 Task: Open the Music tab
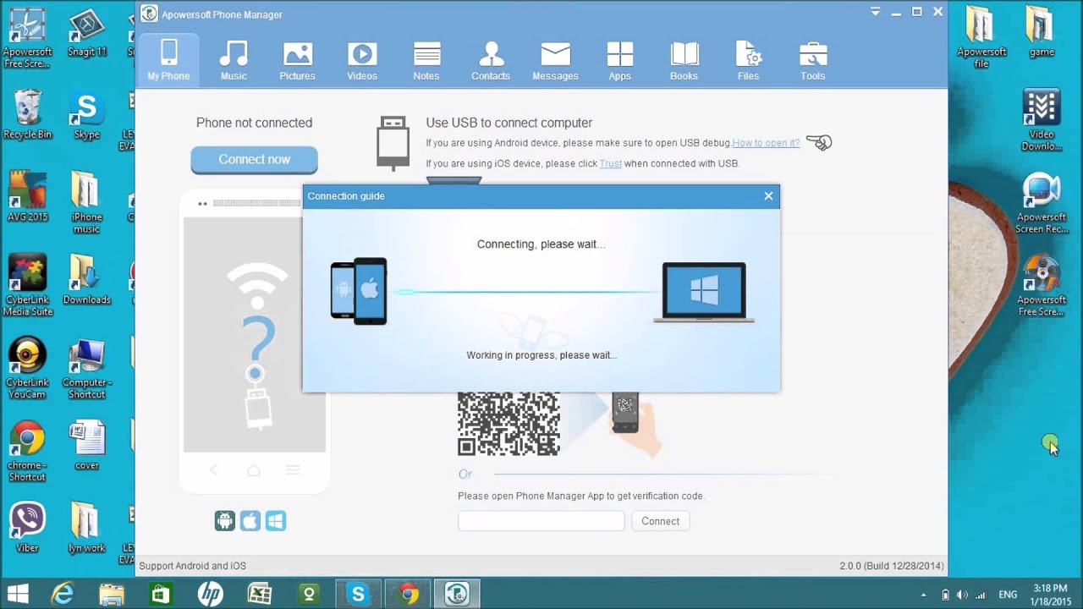[x=234, y=59]
